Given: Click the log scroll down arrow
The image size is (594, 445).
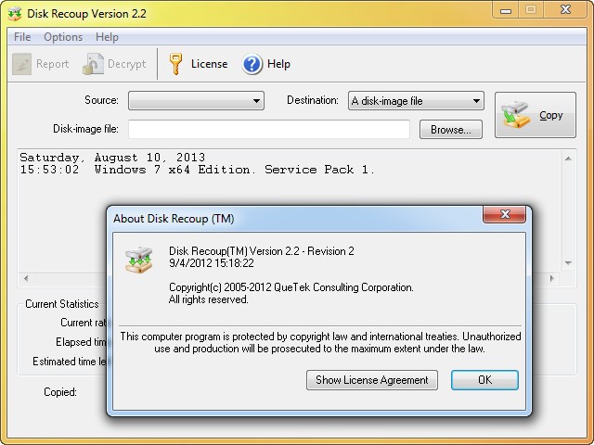Looking at the screenshot, I should point(568,263).
